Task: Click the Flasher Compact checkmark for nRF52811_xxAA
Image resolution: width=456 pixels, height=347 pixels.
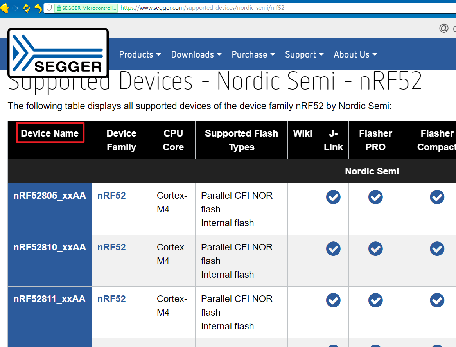Action: click(437, 300)
